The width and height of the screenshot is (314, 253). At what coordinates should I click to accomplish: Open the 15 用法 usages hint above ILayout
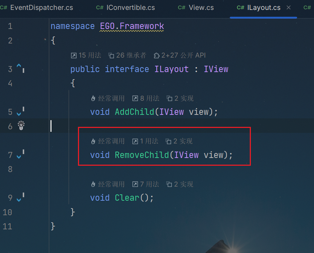pyautogui.click(x=86, y=55)
